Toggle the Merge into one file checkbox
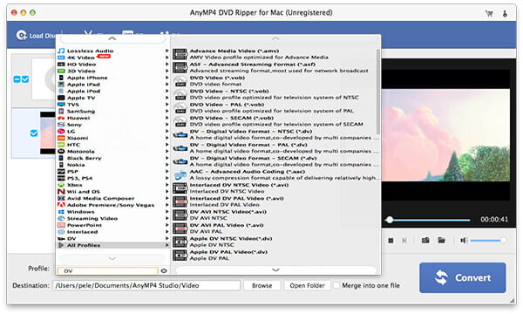The image size is (523, 314). pyautogui.click(x=336, y=285)
